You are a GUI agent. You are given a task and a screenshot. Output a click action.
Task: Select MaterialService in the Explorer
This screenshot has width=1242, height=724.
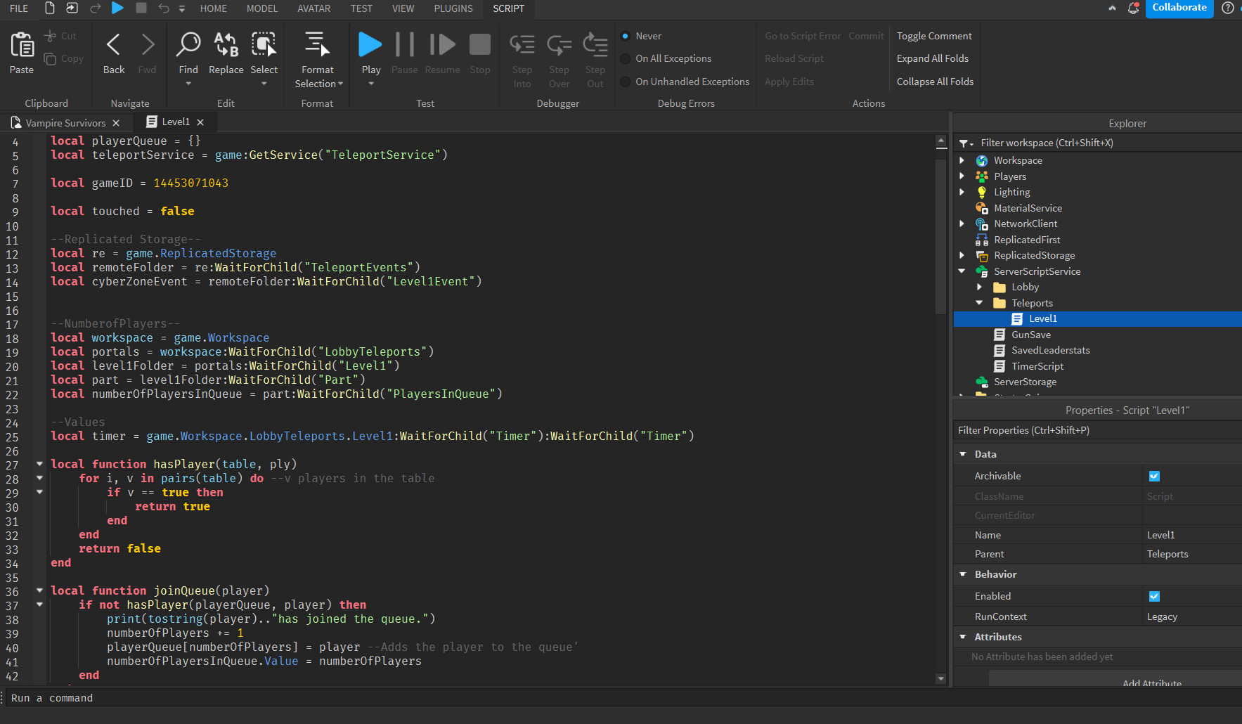click(1028, 208)
